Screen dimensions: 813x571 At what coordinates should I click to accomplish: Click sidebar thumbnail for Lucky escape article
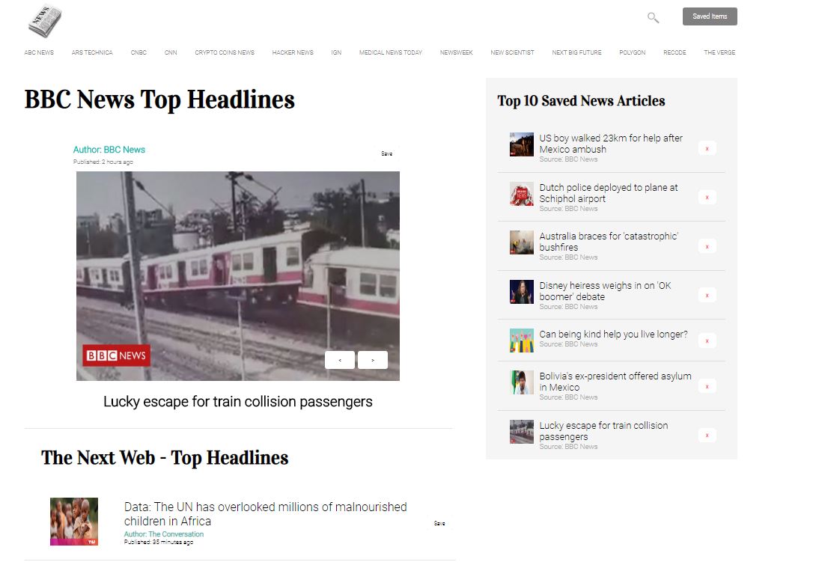[x=522, y=432]
